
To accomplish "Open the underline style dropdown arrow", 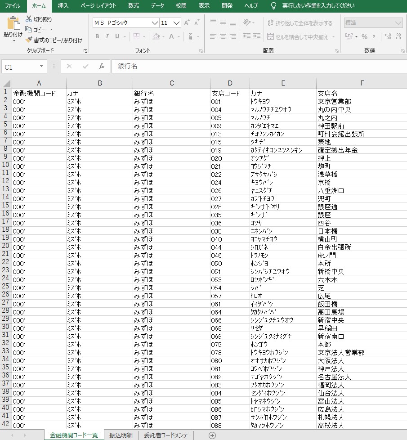I will (125, 36).
